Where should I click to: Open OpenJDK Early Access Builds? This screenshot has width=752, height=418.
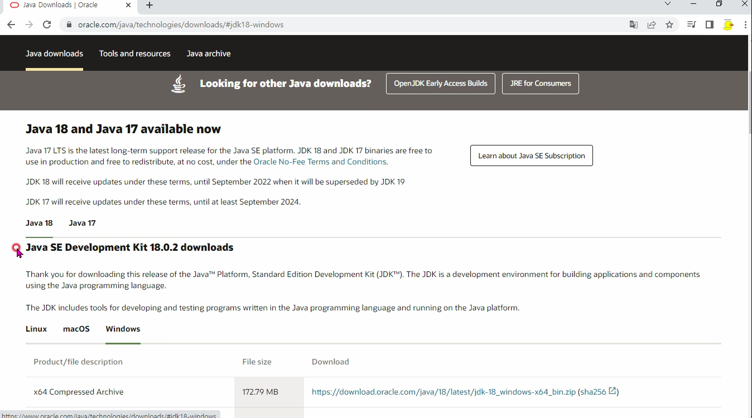(x=441, y=84)
